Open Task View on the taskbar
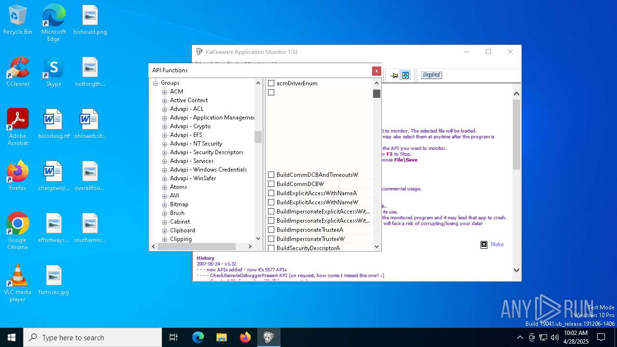This screenshot has height=347, width=617. [x=174, y=337]
